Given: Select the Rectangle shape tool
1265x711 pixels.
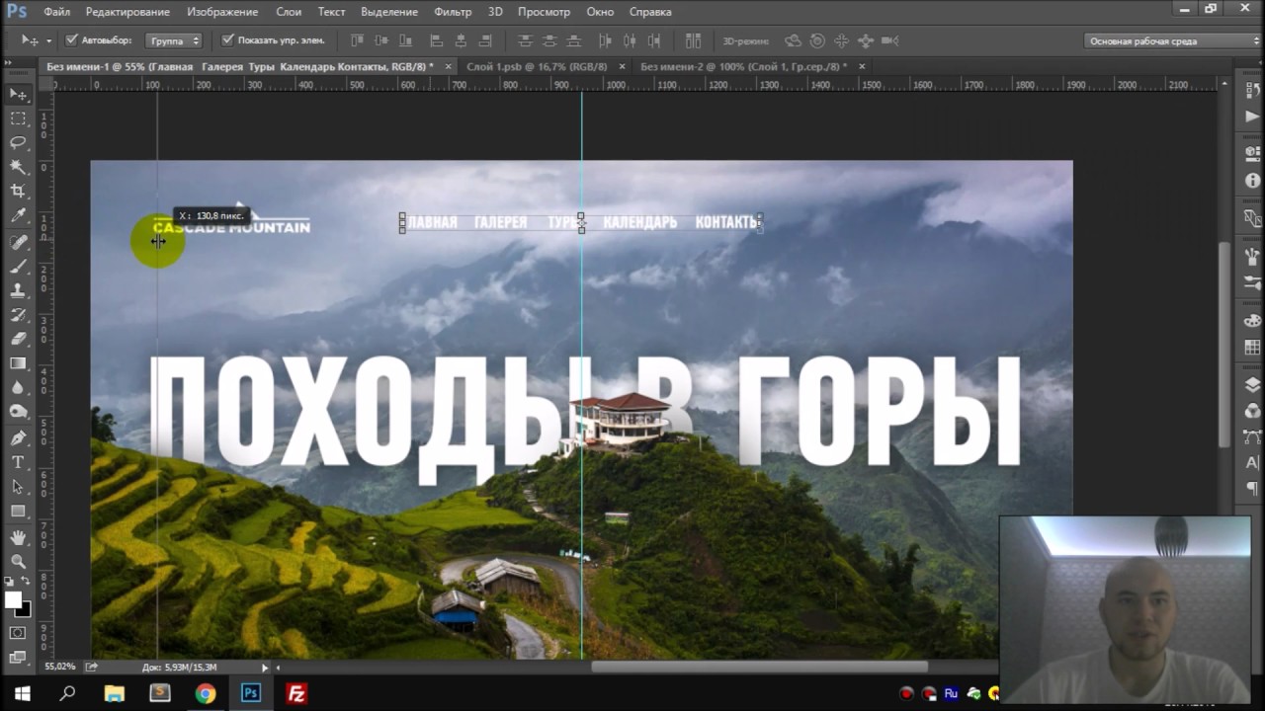Looking at the screenshot, I should coord(18,512).
